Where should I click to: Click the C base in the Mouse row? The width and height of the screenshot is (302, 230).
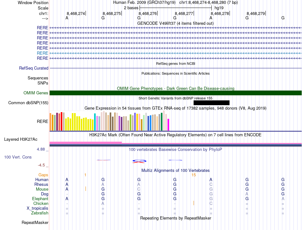[x=139, y=189]
